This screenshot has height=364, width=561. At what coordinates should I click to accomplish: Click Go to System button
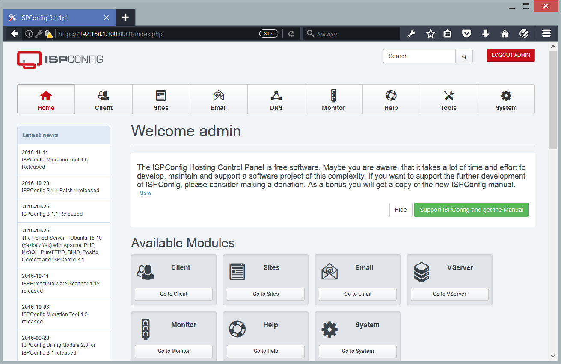358,351
